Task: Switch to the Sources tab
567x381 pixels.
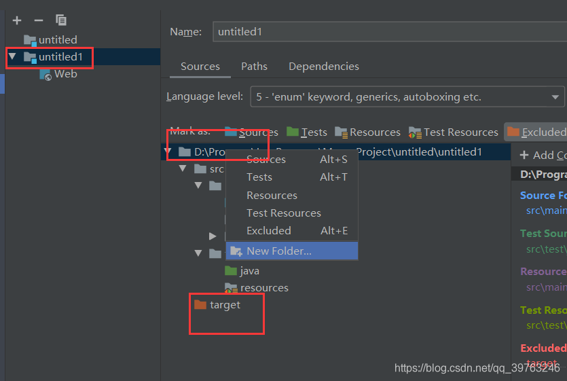Action: point(200,66)
